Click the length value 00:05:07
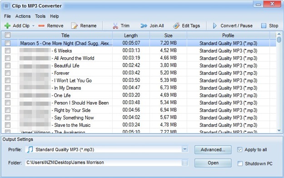 [131, 43]
